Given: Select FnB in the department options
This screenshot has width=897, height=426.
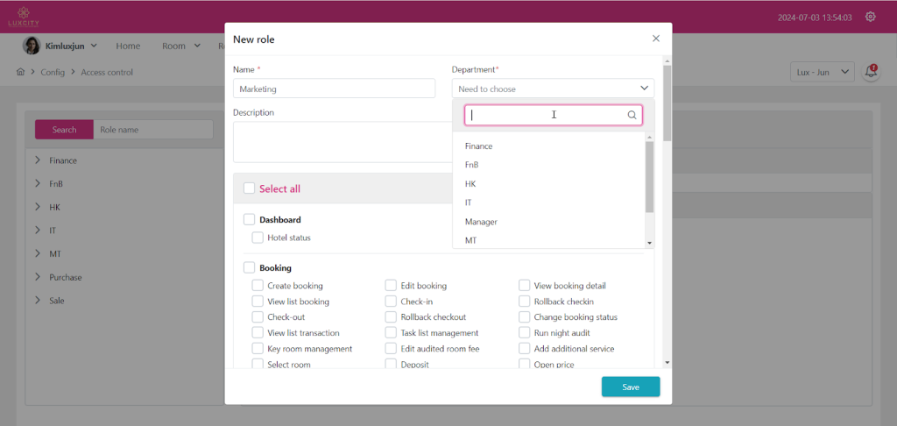Looking at the screenshot, I should (x=472, y=165).
